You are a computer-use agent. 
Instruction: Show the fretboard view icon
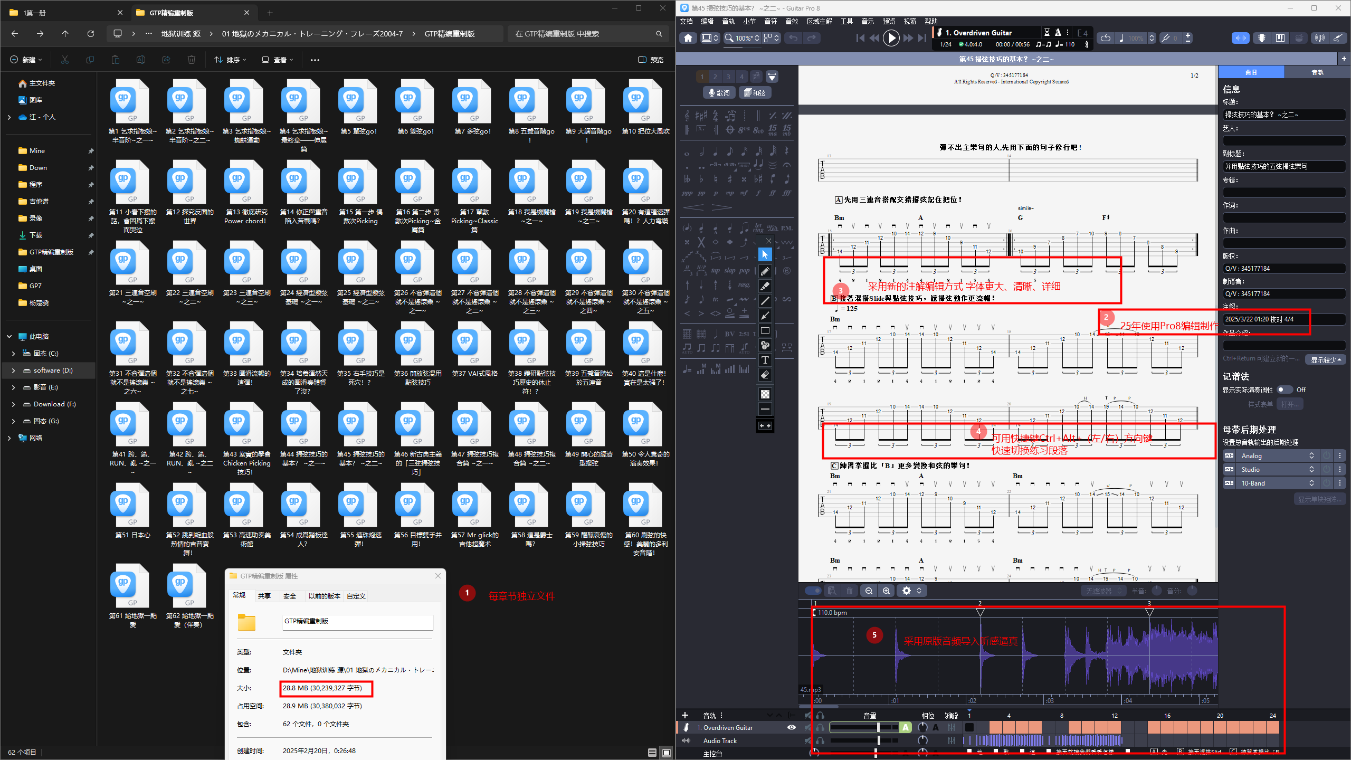(1262, 38)
